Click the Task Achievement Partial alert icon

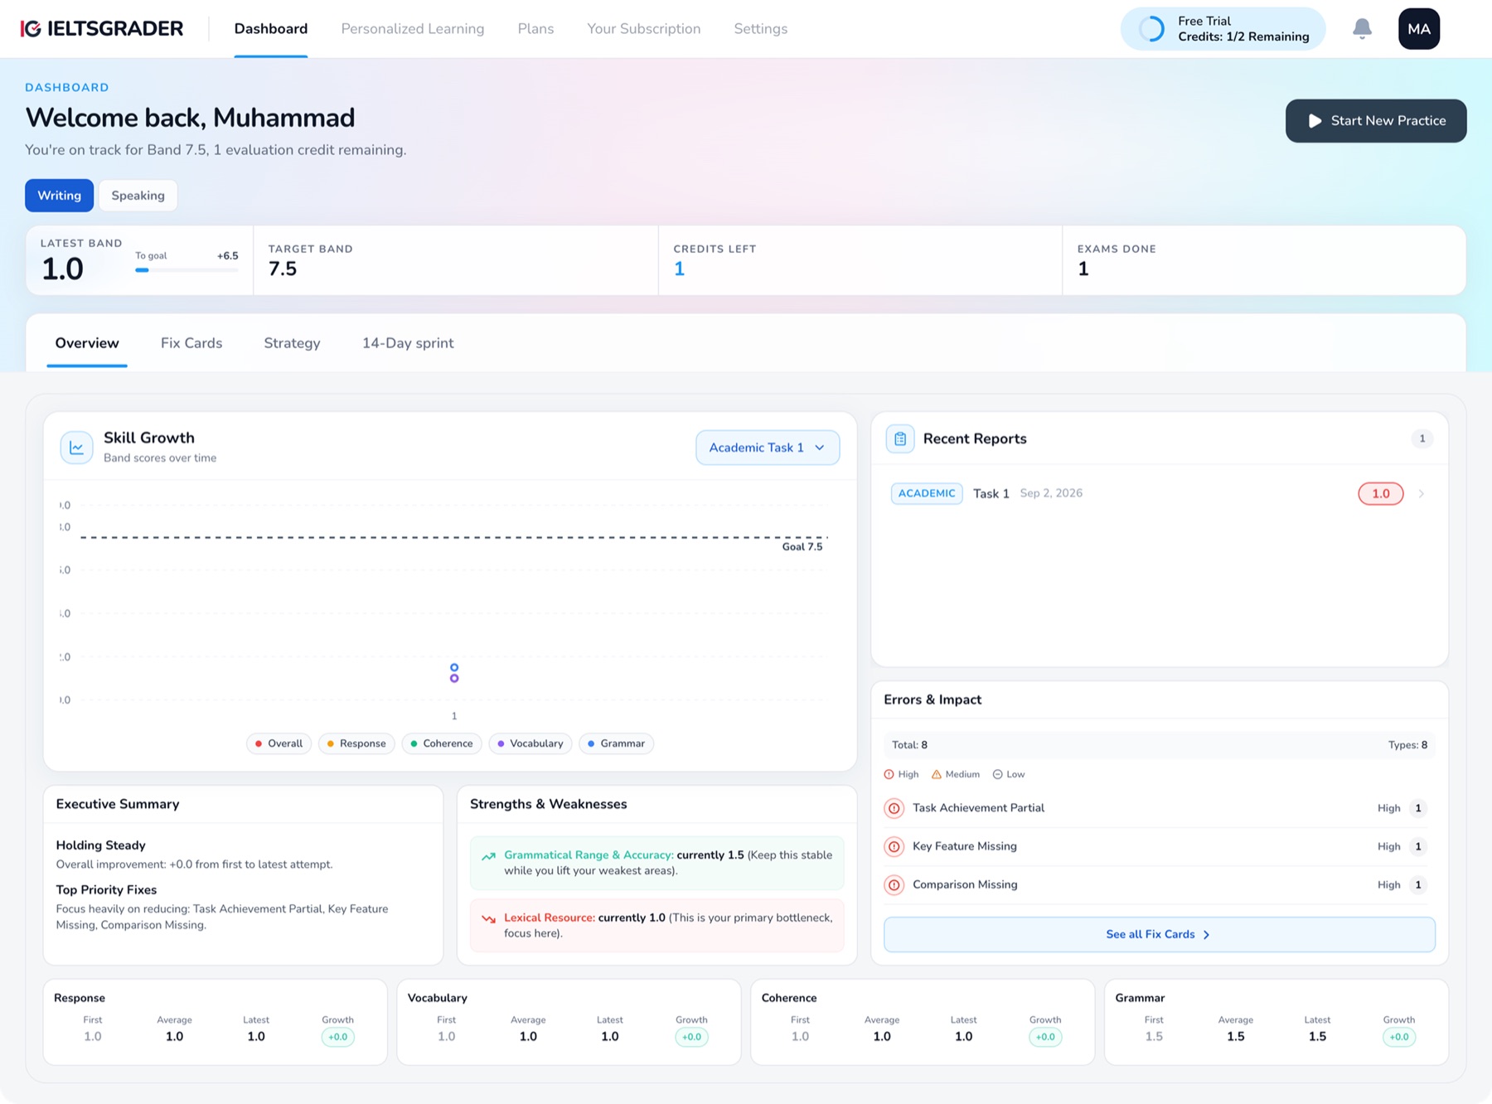894,808
